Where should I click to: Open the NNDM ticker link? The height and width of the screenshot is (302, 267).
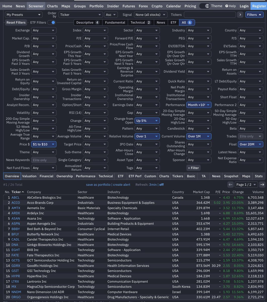(16, 292)
